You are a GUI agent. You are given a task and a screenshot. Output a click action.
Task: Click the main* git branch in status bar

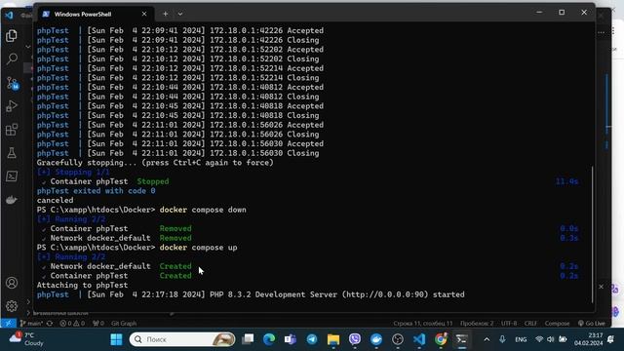coord(31,323)
